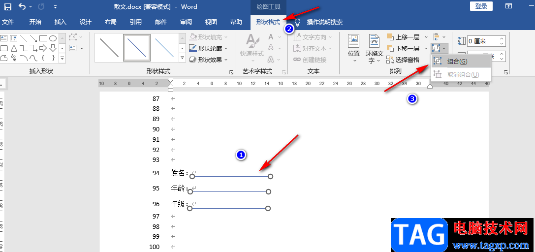Click the 操作说明搜索 search box
The width and height of the screenshot is (535, 252).
(324, 22)
